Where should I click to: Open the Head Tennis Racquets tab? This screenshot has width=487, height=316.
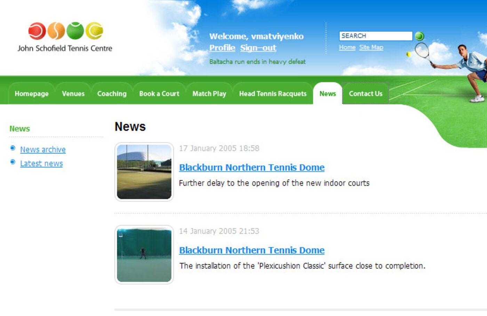point(273,94)
